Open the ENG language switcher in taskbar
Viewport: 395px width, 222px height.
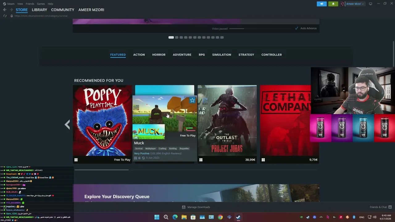362,217
